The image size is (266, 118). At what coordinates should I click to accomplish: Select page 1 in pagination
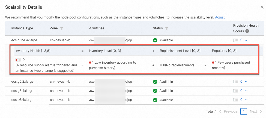[x=243, y=111]
